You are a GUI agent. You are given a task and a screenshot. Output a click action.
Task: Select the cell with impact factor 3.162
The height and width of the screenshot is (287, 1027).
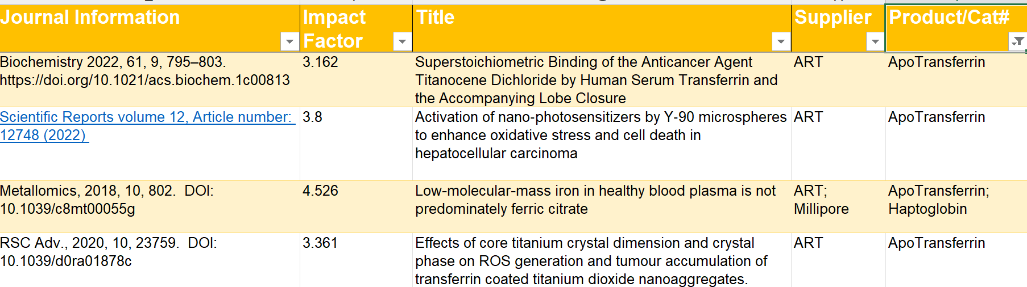coord(355,79)
